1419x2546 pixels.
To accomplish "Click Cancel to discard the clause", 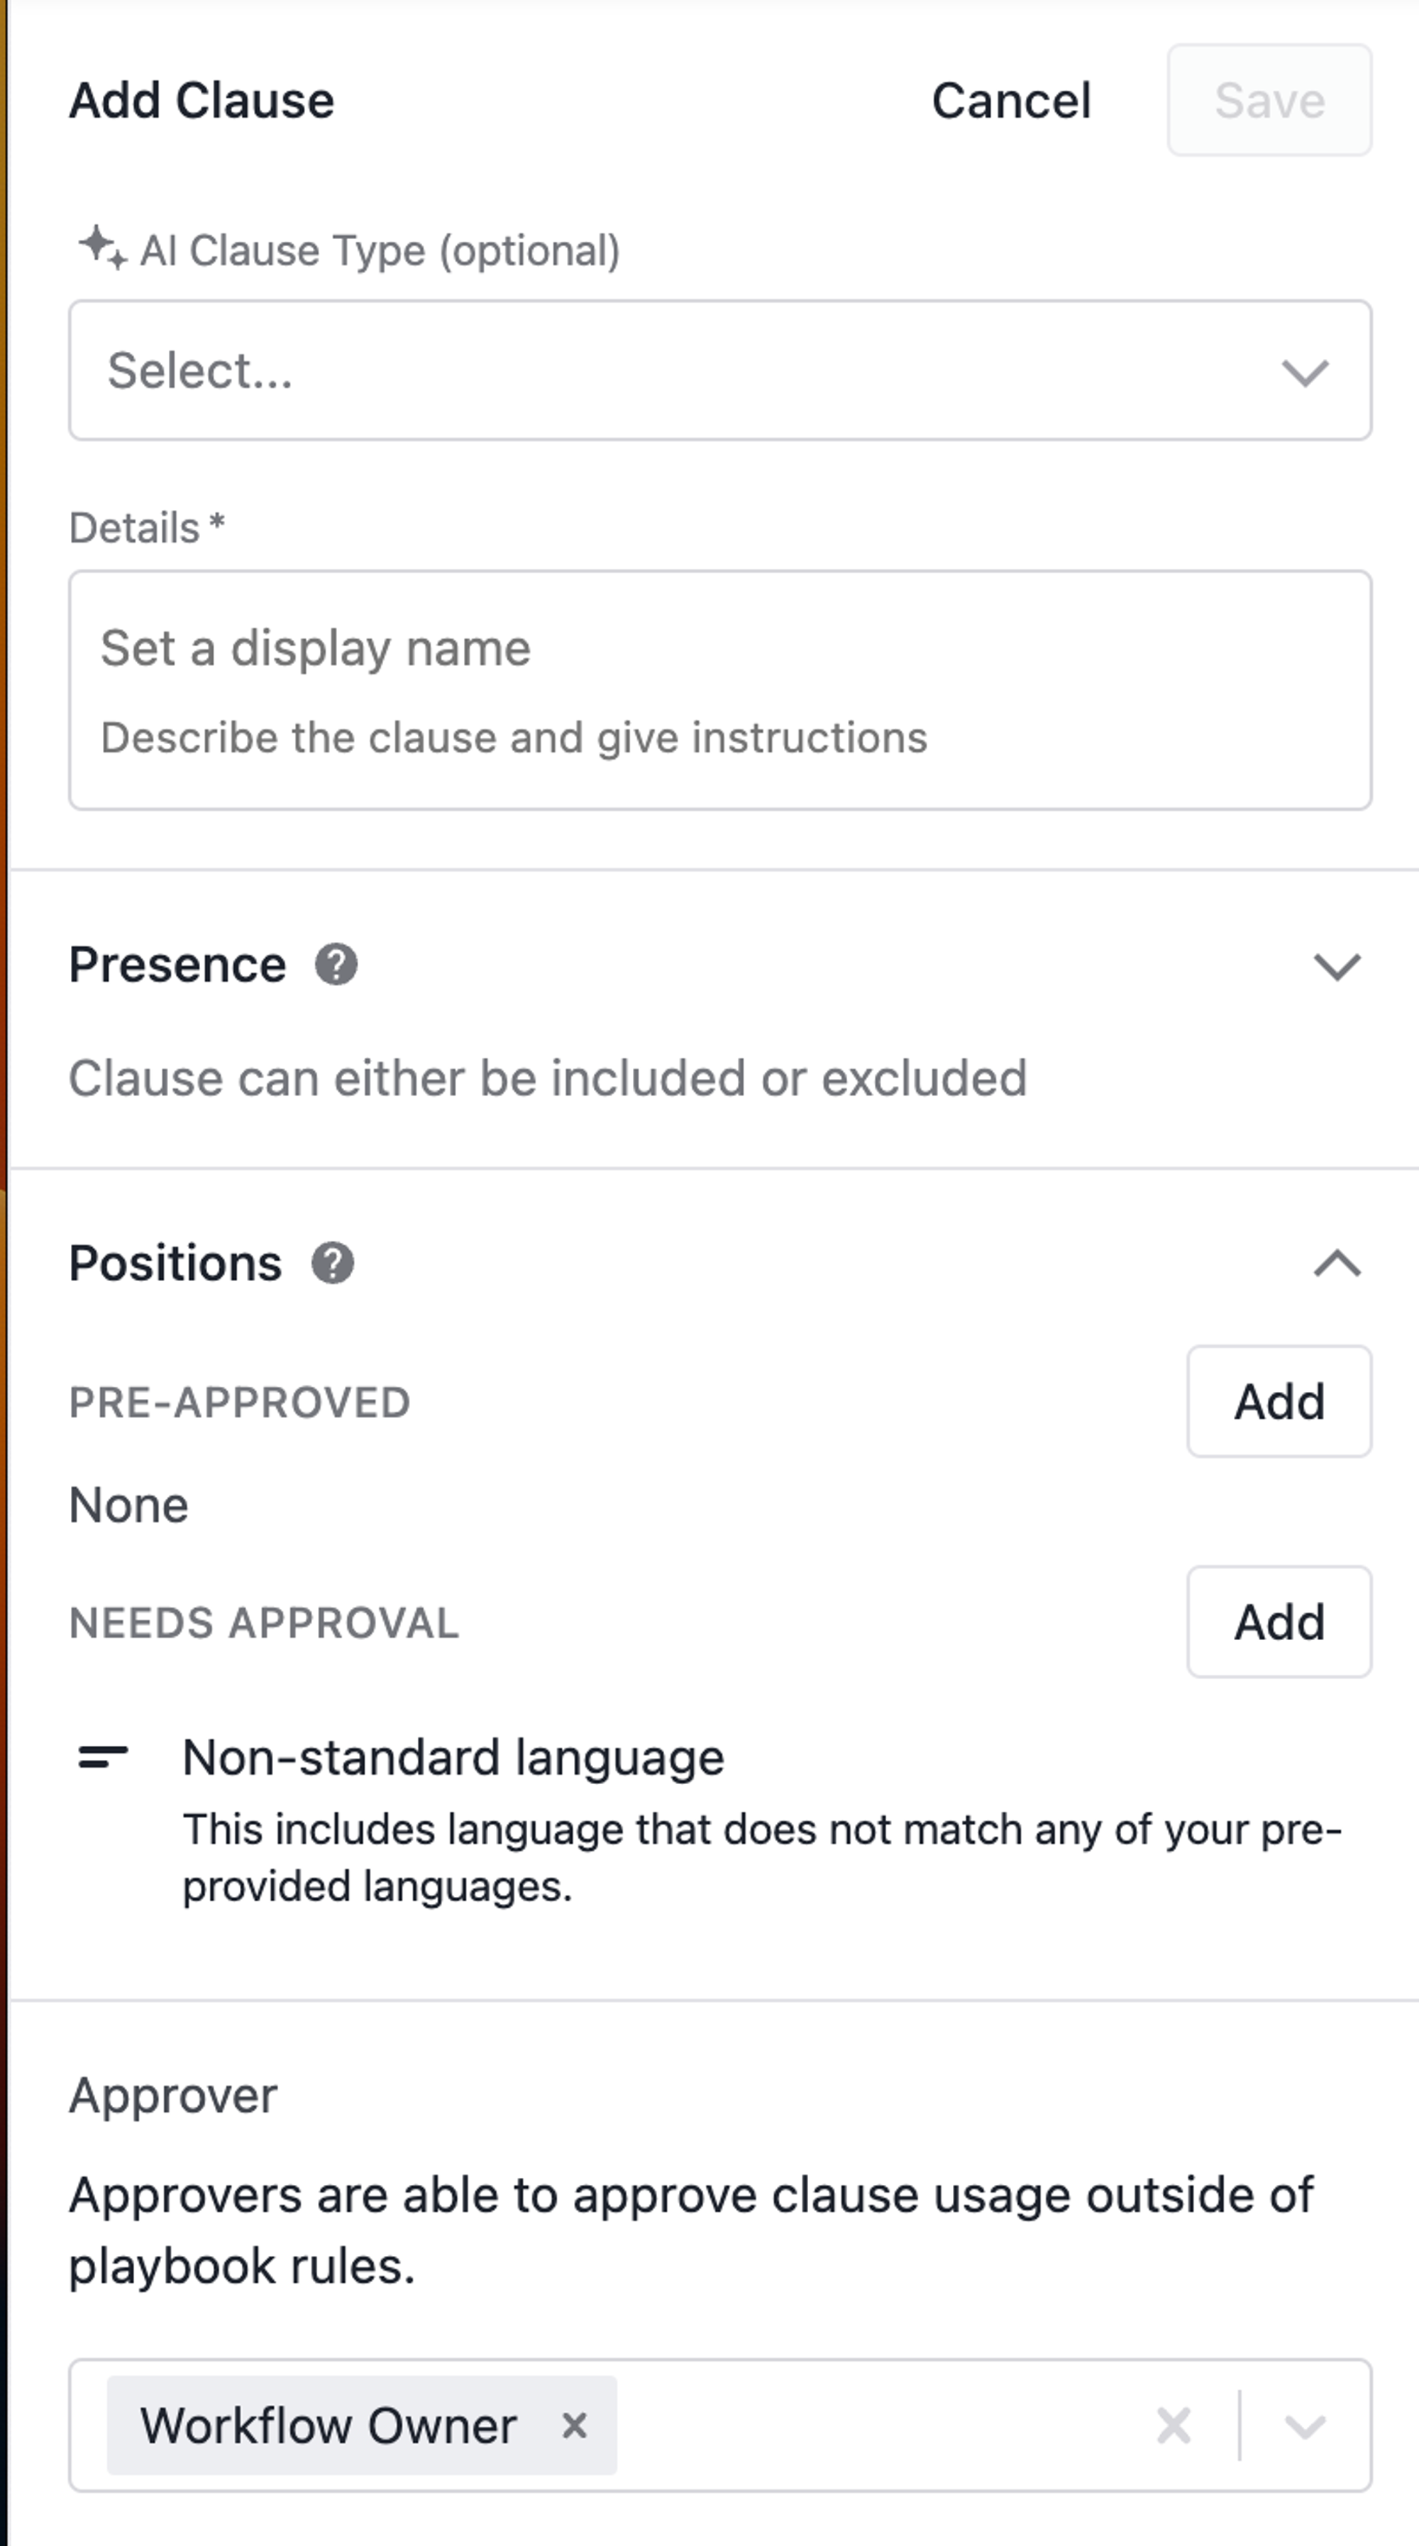I will (1012, 100).
